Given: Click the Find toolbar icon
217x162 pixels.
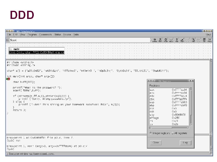Looking at the screenshot, I should 160,40.
